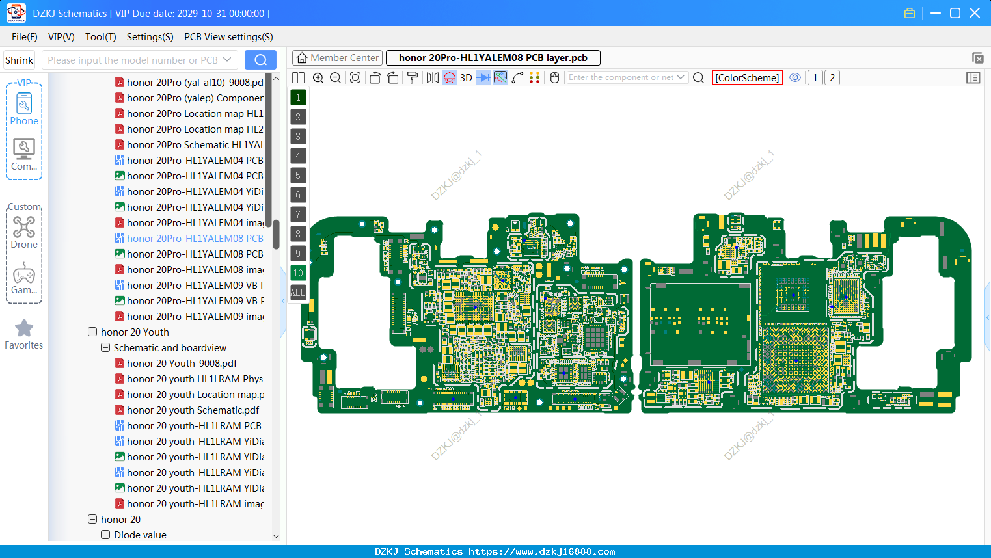991x558 pixels.
Task: Show PCB layer 5
Action: point(298,176)
